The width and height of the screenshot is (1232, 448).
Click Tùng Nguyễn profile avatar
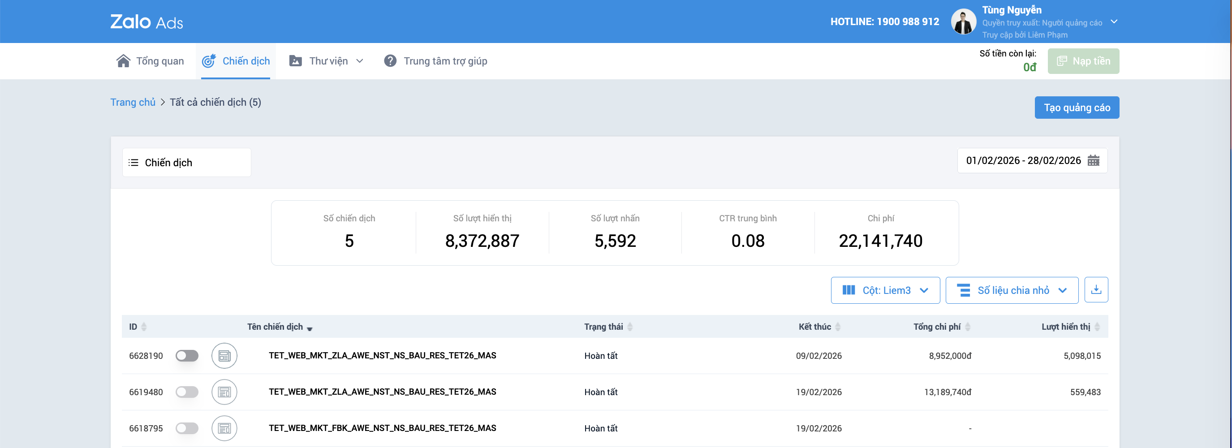click(x=963, y=22)
